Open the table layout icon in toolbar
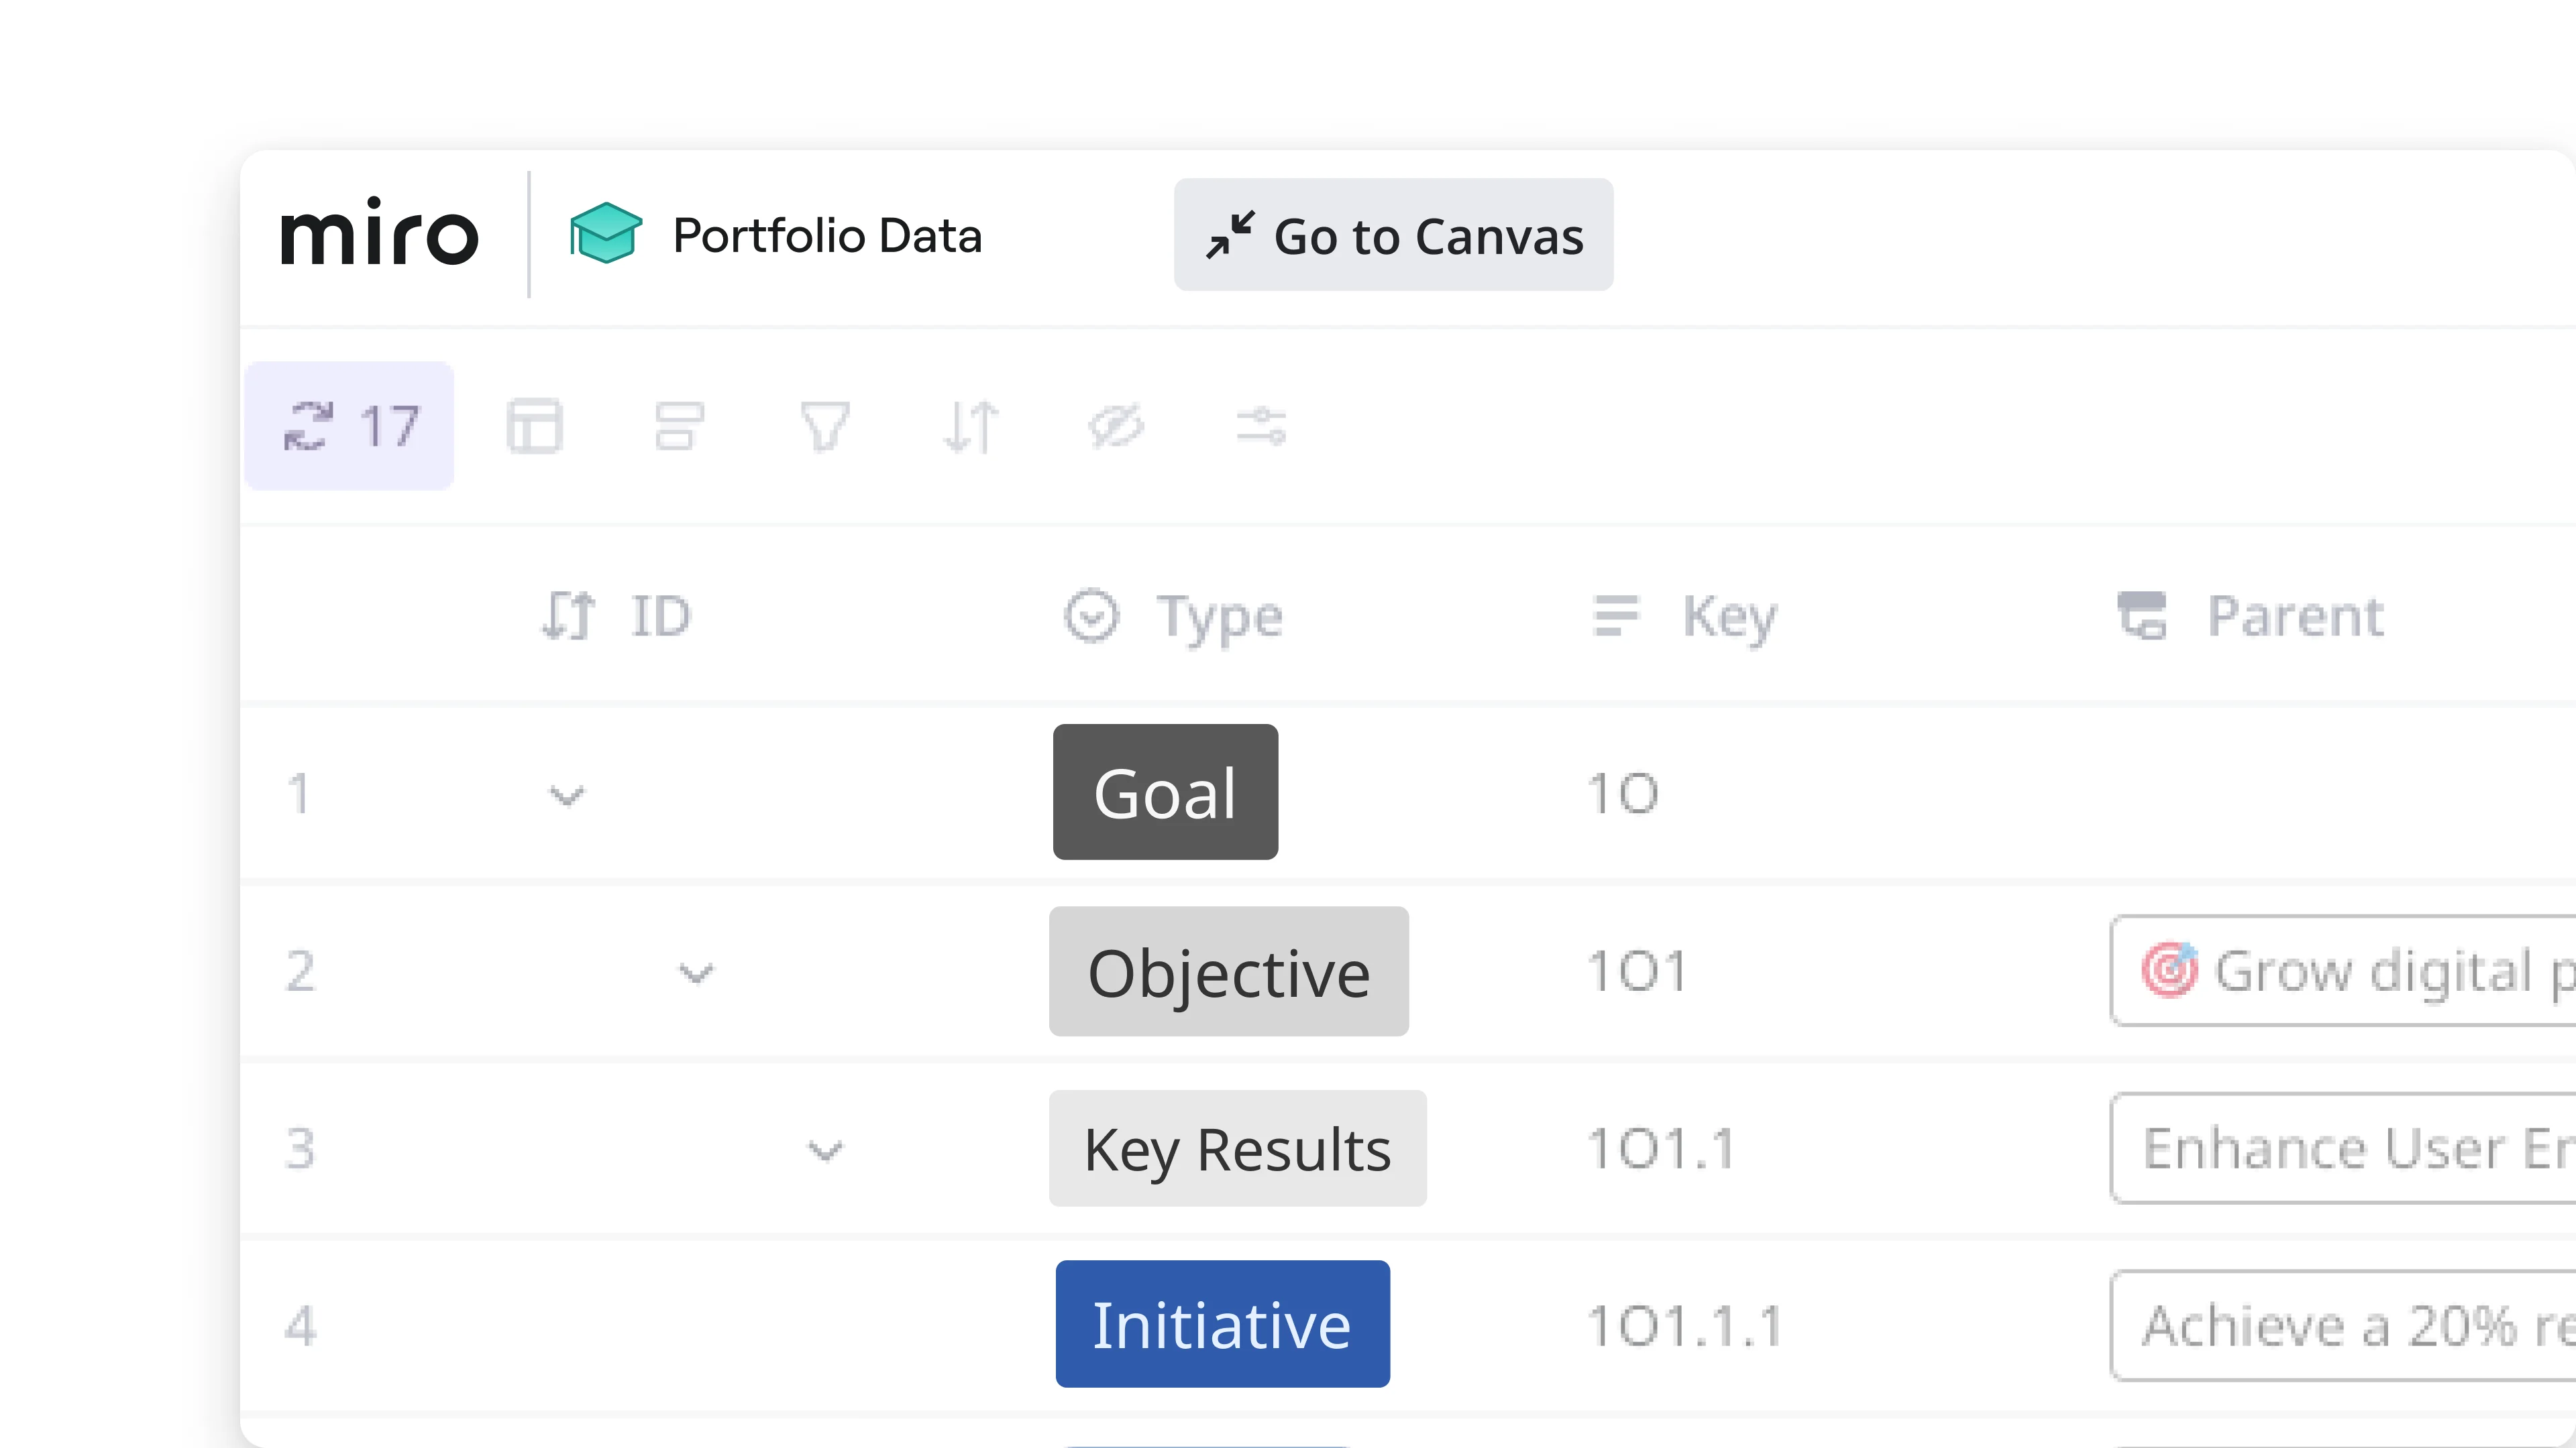 (535, 427)
